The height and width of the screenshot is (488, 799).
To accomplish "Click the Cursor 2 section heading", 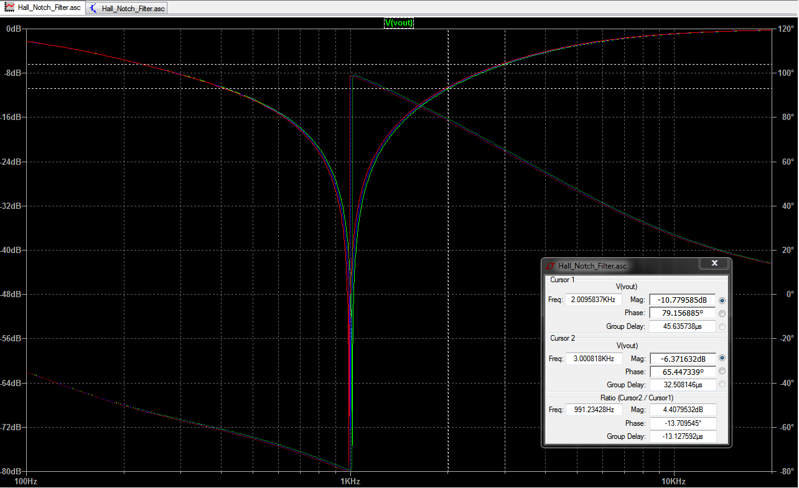I will [x=563, y=338].
